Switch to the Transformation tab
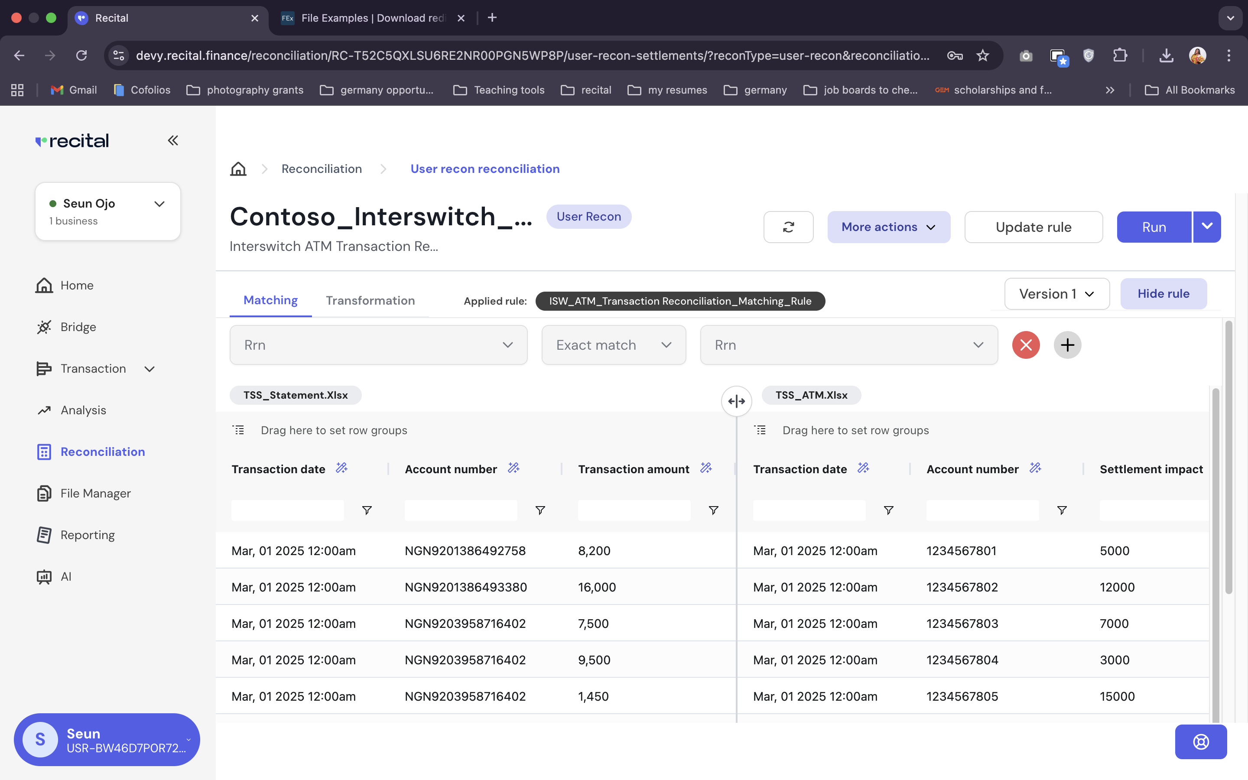This screenshot has height=780, width=1248. point(370,300)
